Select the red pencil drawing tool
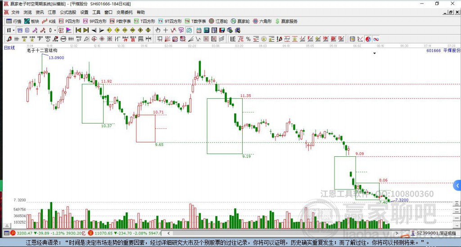 click(9, 39)
